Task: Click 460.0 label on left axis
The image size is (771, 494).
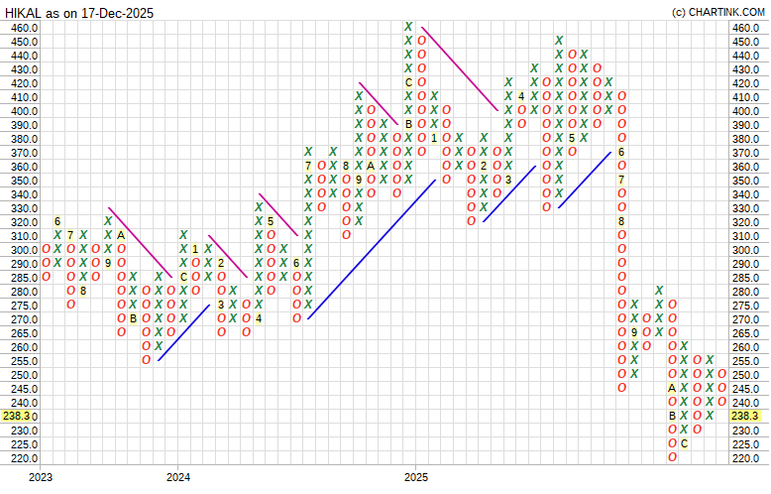Action: click(x=24, y=28)
